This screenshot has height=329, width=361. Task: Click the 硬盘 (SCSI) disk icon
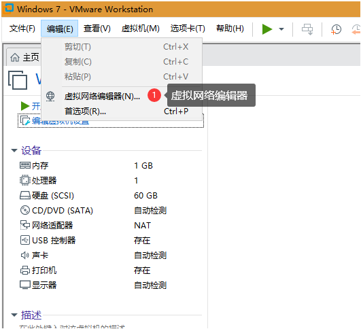[x=25, y=195]
